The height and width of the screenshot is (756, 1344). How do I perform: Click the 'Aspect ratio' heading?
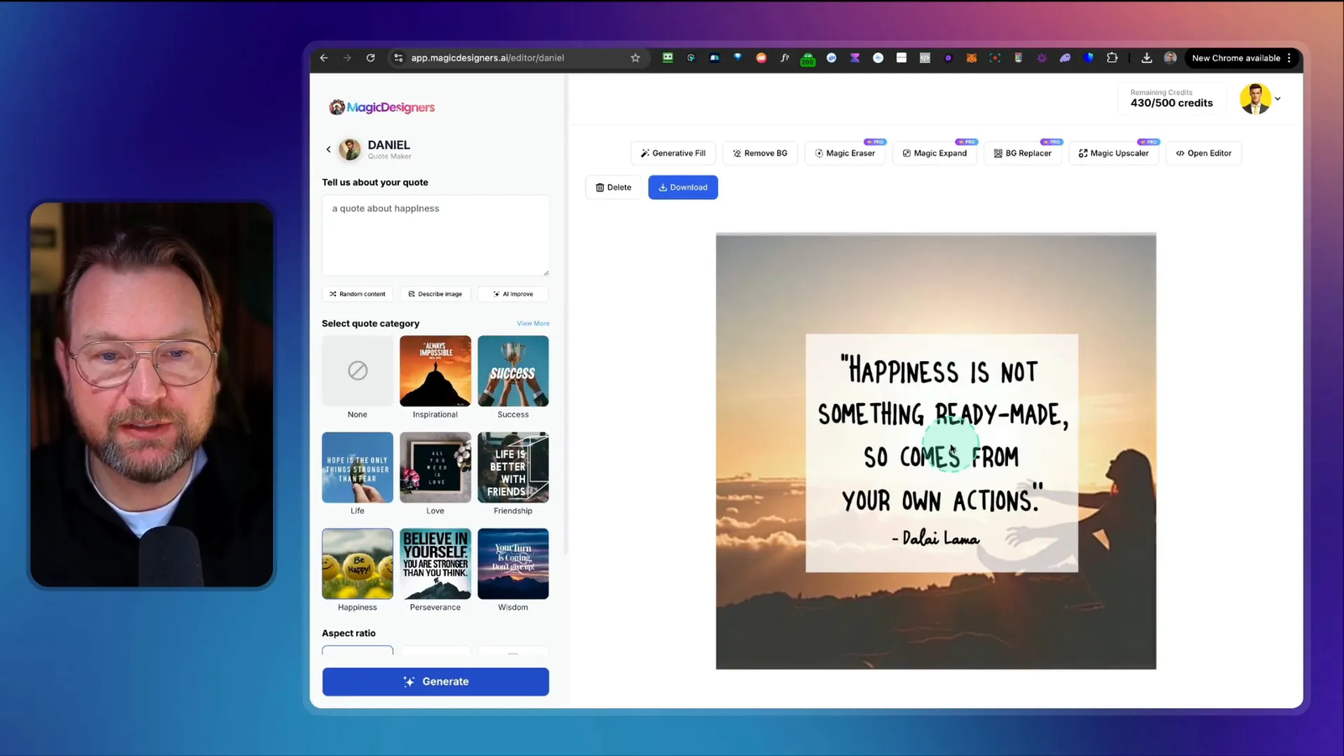point(349,633)
